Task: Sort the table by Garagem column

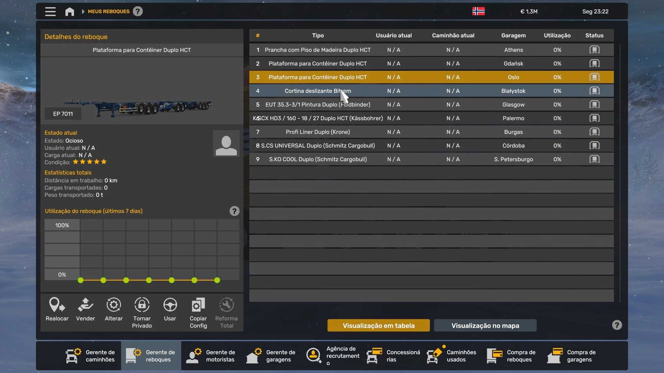Action: click(x=513, y=35)
